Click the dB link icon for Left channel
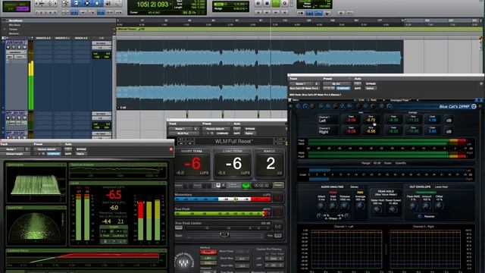This screenshot has height=273, width=485. click(449, 120)
